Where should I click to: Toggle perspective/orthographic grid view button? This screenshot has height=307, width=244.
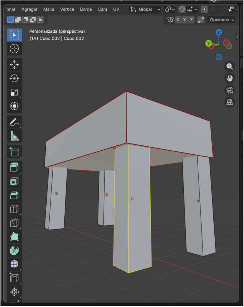point(230,102)
